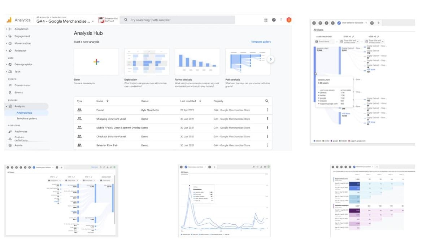
Task: Select the User behavior by source tab
Action: pos(352,23)
